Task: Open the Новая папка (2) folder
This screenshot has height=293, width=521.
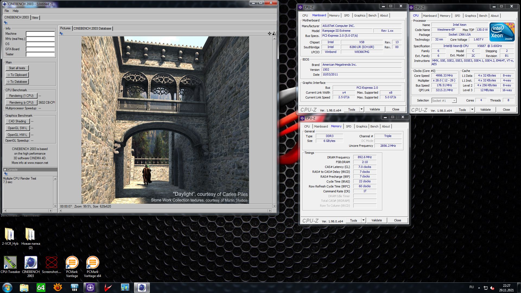Action: [31, 238]
